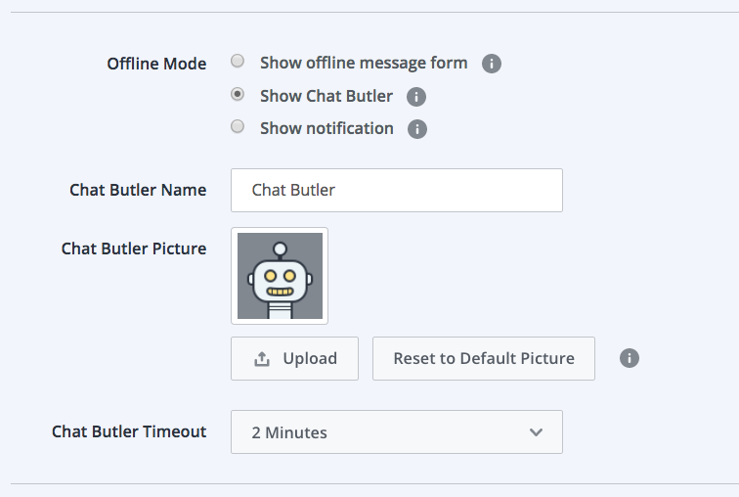Open the Chat Butler Timeout dropdown
The image size is (739, 497).
[396, 431]
